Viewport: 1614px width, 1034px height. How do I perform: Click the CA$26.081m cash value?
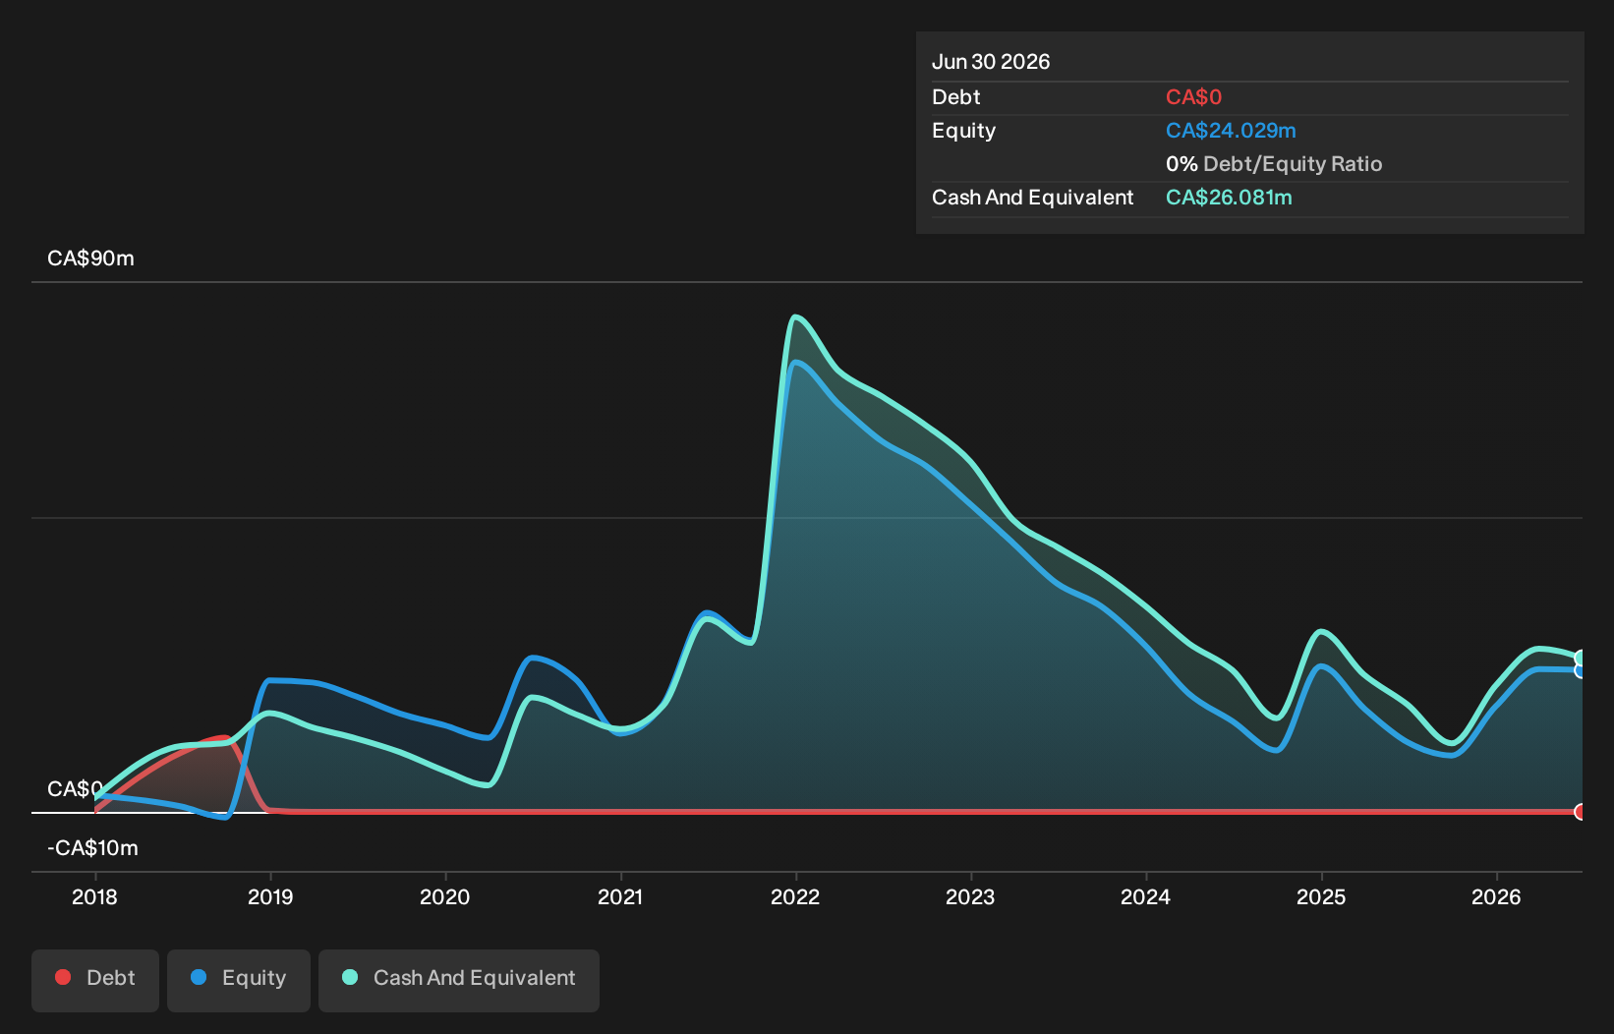pyautogui.click(x=1229, y=198)
